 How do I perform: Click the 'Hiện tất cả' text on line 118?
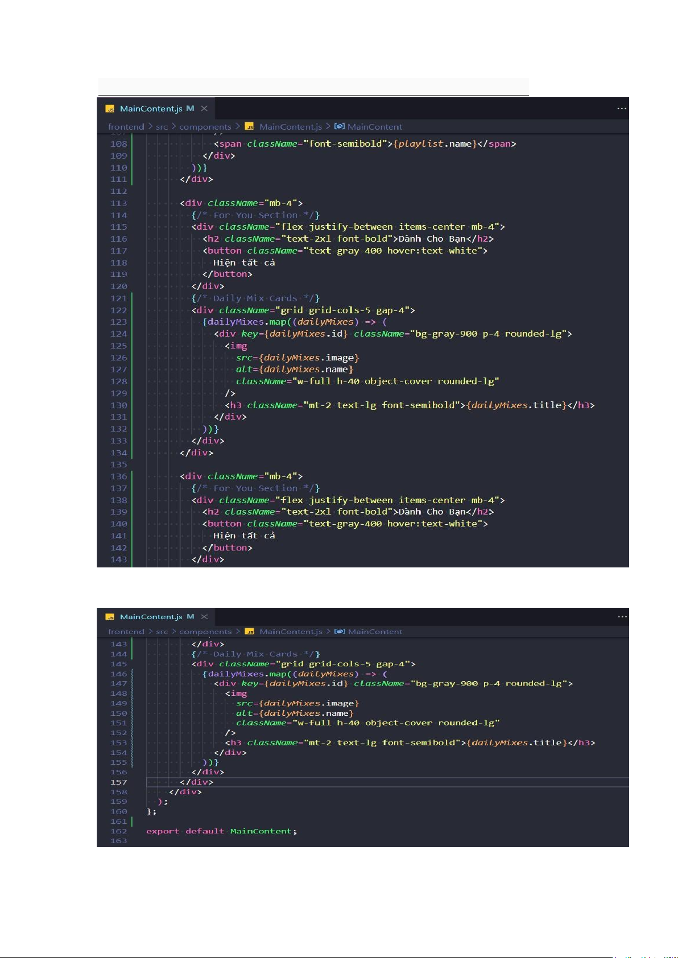coord(244,263)
